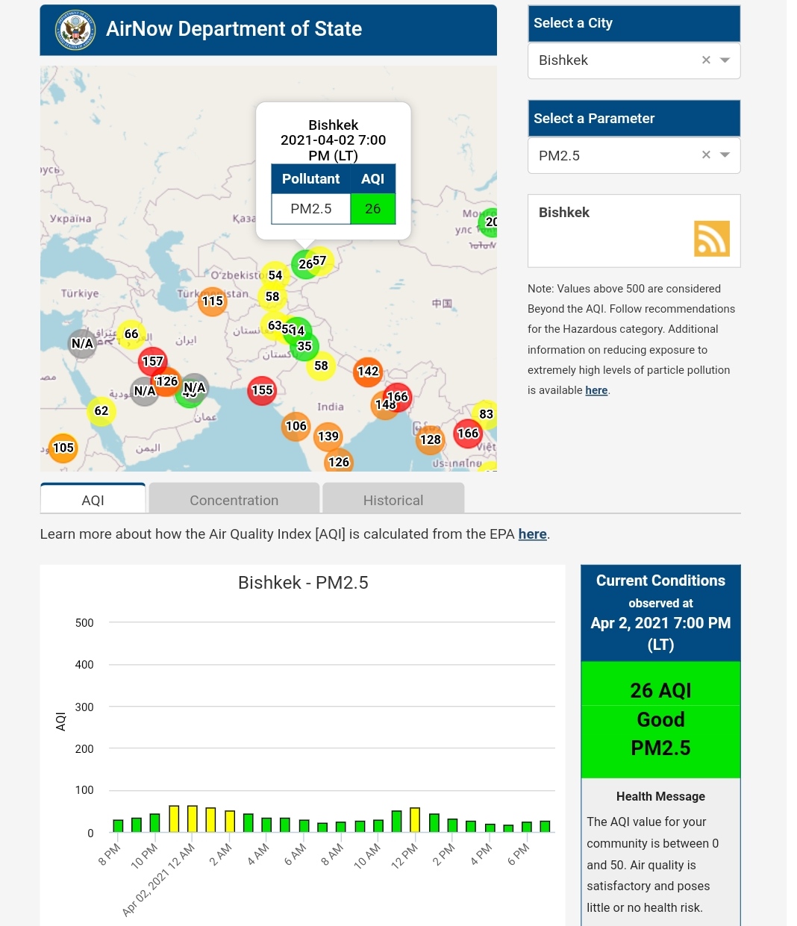Click the orange 139 AQI map marker
Image resolution: width=797 pixels, height=926 pixels.
coord(328,437)
